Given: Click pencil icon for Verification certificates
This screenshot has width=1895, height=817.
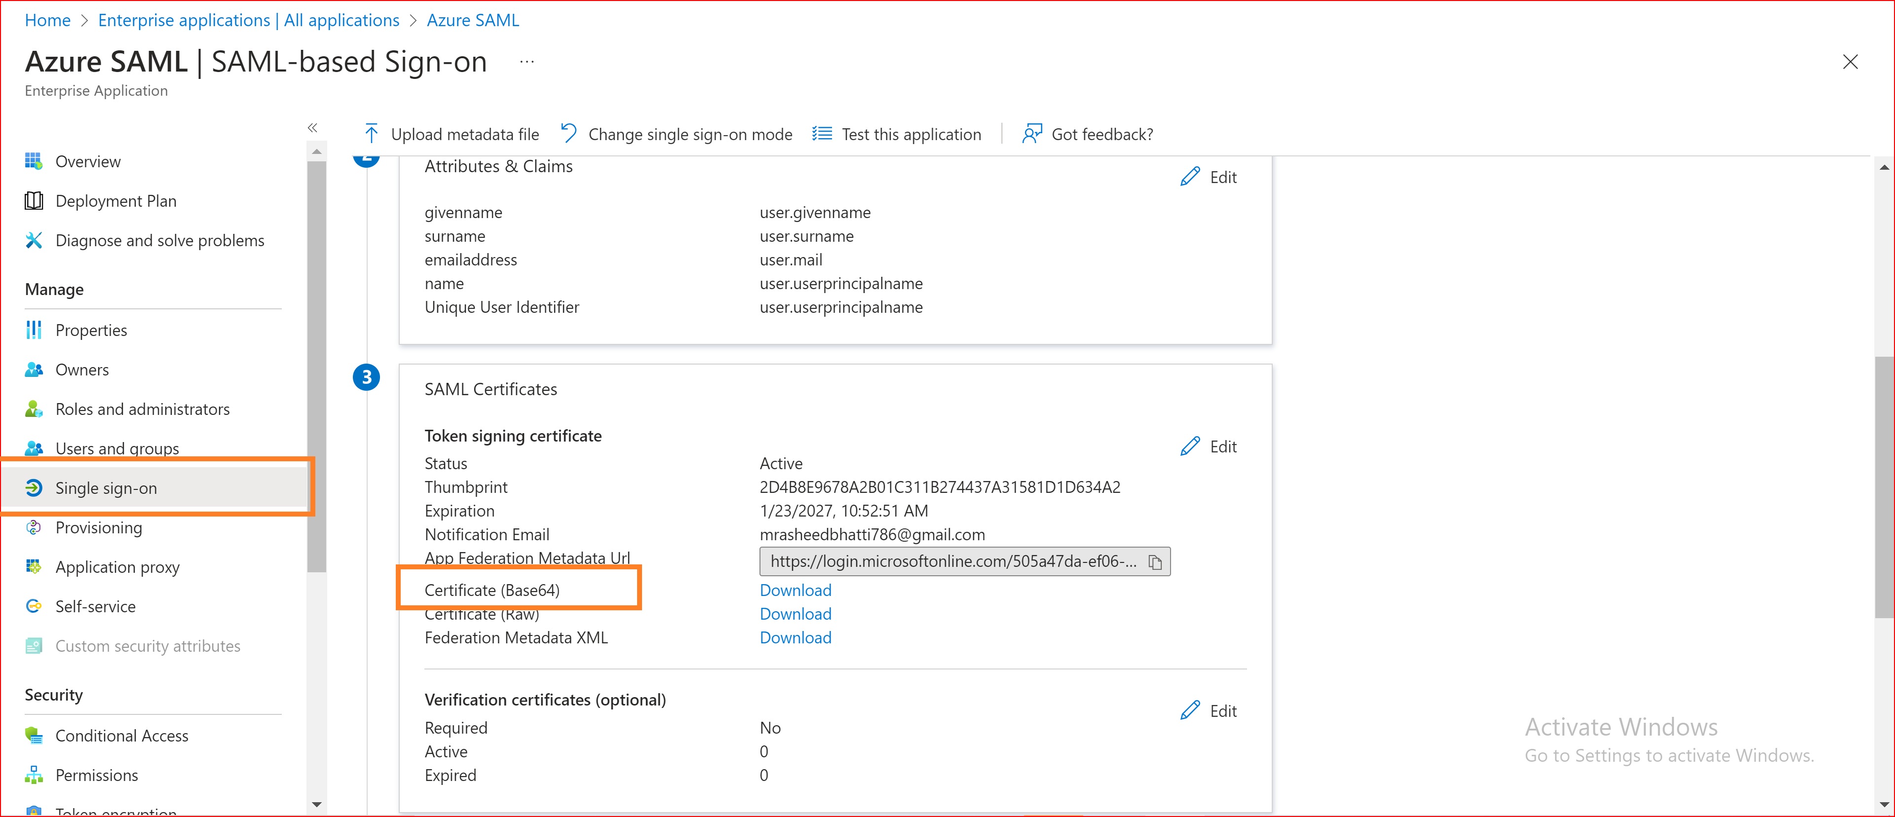Looking at the screenshot, I should tap(1189, 711).
